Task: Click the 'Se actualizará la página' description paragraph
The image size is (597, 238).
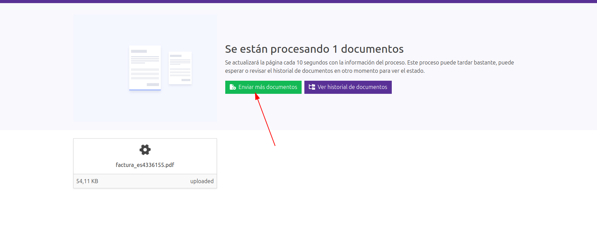Action: click(369, 67)
